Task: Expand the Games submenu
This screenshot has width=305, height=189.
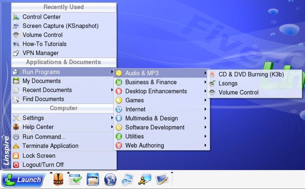Action: click(134, 100)
